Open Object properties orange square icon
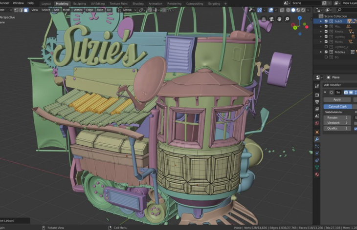Screen dimensions: 357x230 click(317, 132)
